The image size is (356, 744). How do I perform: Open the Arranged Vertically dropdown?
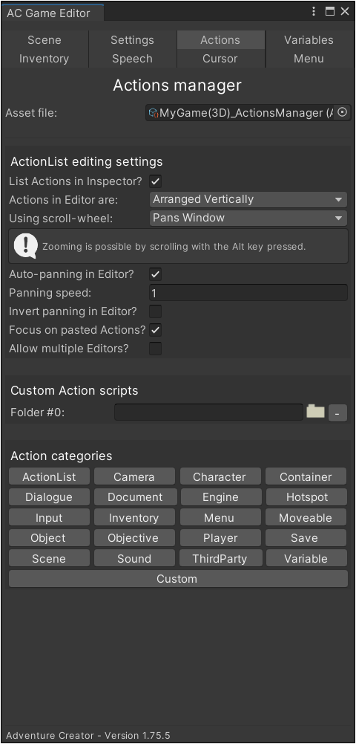point(248,199)
